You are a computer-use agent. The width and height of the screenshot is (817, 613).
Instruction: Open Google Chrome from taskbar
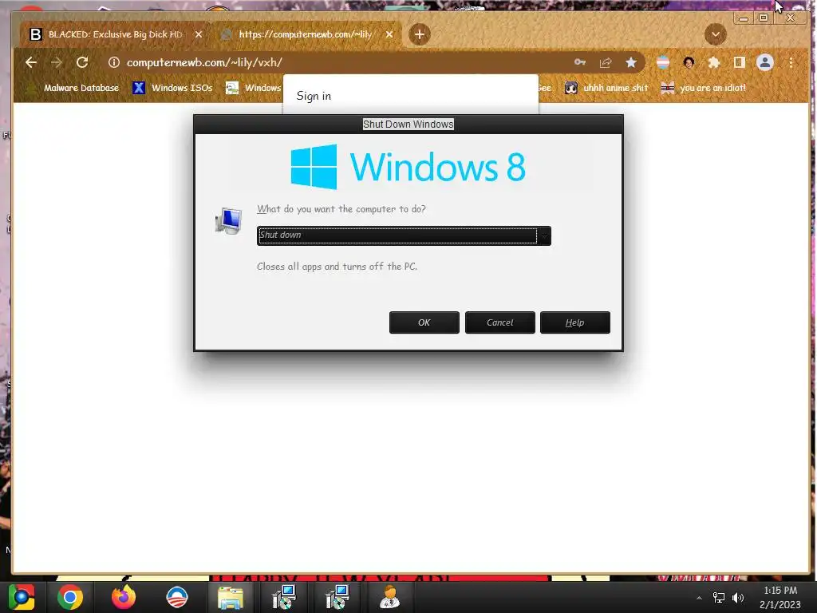click(70, 597)
